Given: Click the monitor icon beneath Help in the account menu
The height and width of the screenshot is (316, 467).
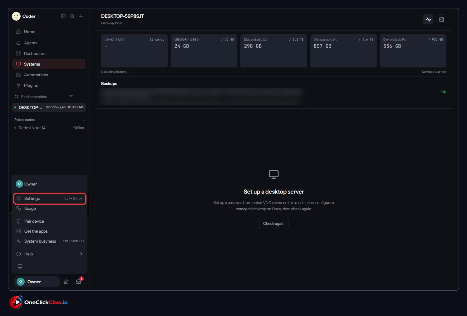Looking at the screenshot, I should pyautogui.click(x=20, y=266).
